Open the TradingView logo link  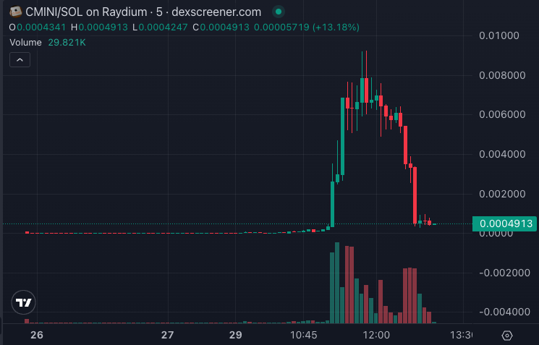click(x=23, y=302)
